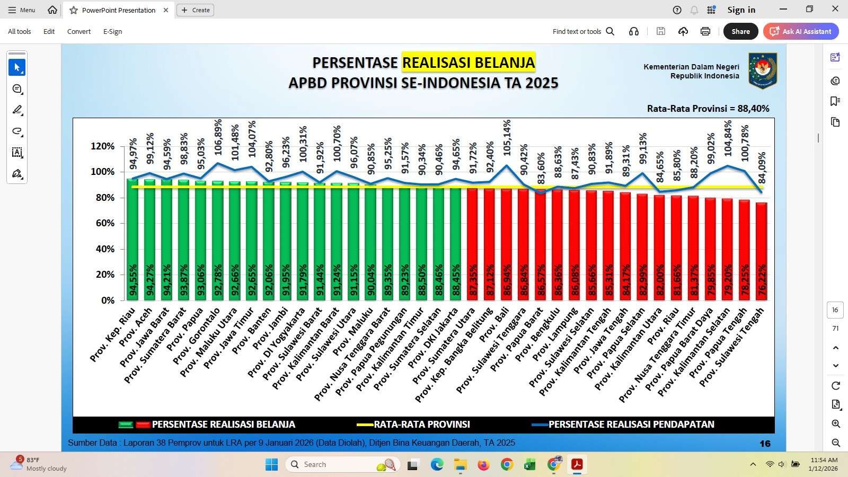The width and height of the screenshot is (848, 477).
Task: Activate the text select tool
Action: pyautogui.click(x=17, y=153)
